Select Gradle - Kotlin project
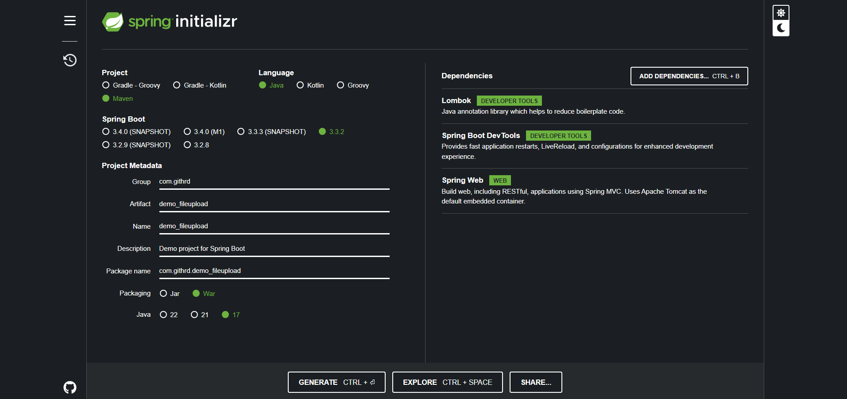The height and width of the screenshot is (399, 847). [x=200, y=85]
